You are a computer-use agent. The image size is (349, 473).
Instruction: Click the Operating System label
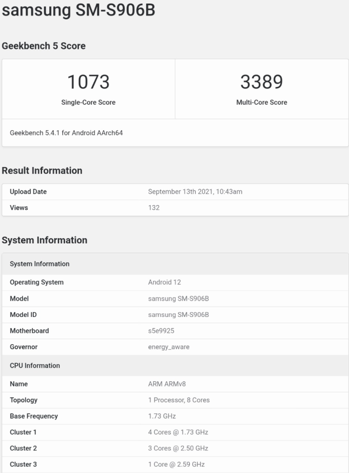click(37, 282)
